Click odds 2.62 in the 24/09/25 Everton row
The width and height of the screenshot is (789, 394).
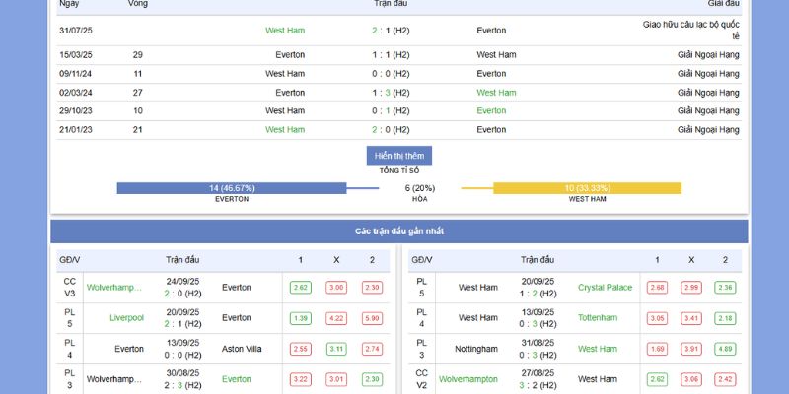[301, 288]
